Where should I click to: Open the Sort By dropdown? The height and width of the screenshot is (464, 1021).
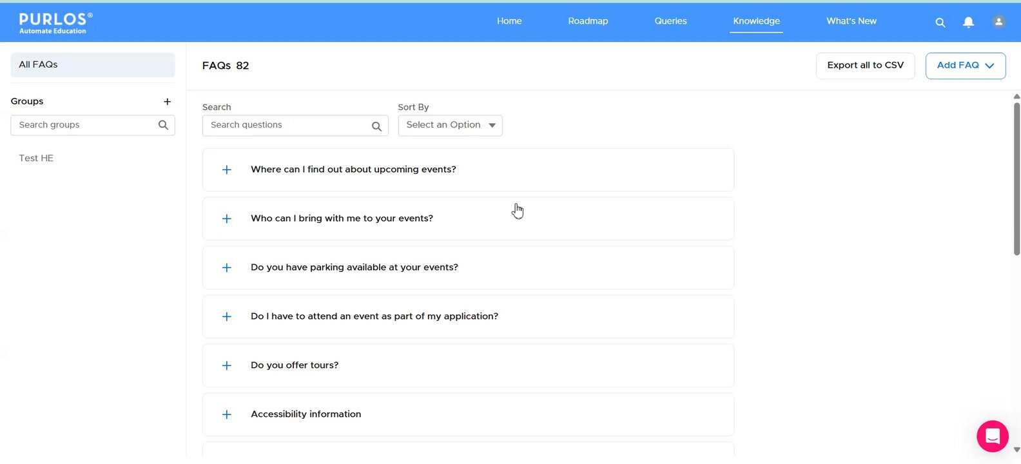tap(450, 125)
